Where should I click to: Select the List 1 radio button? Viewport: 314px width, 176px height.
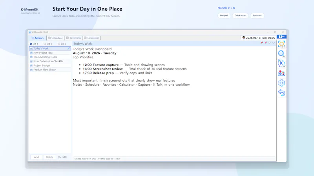(x=31, y=44)
